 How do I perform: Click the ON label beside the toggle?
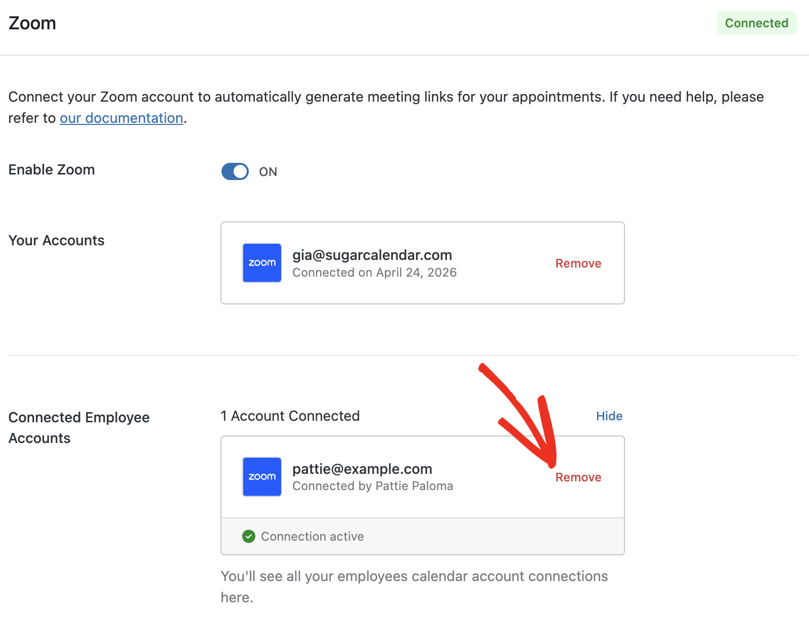268,172
